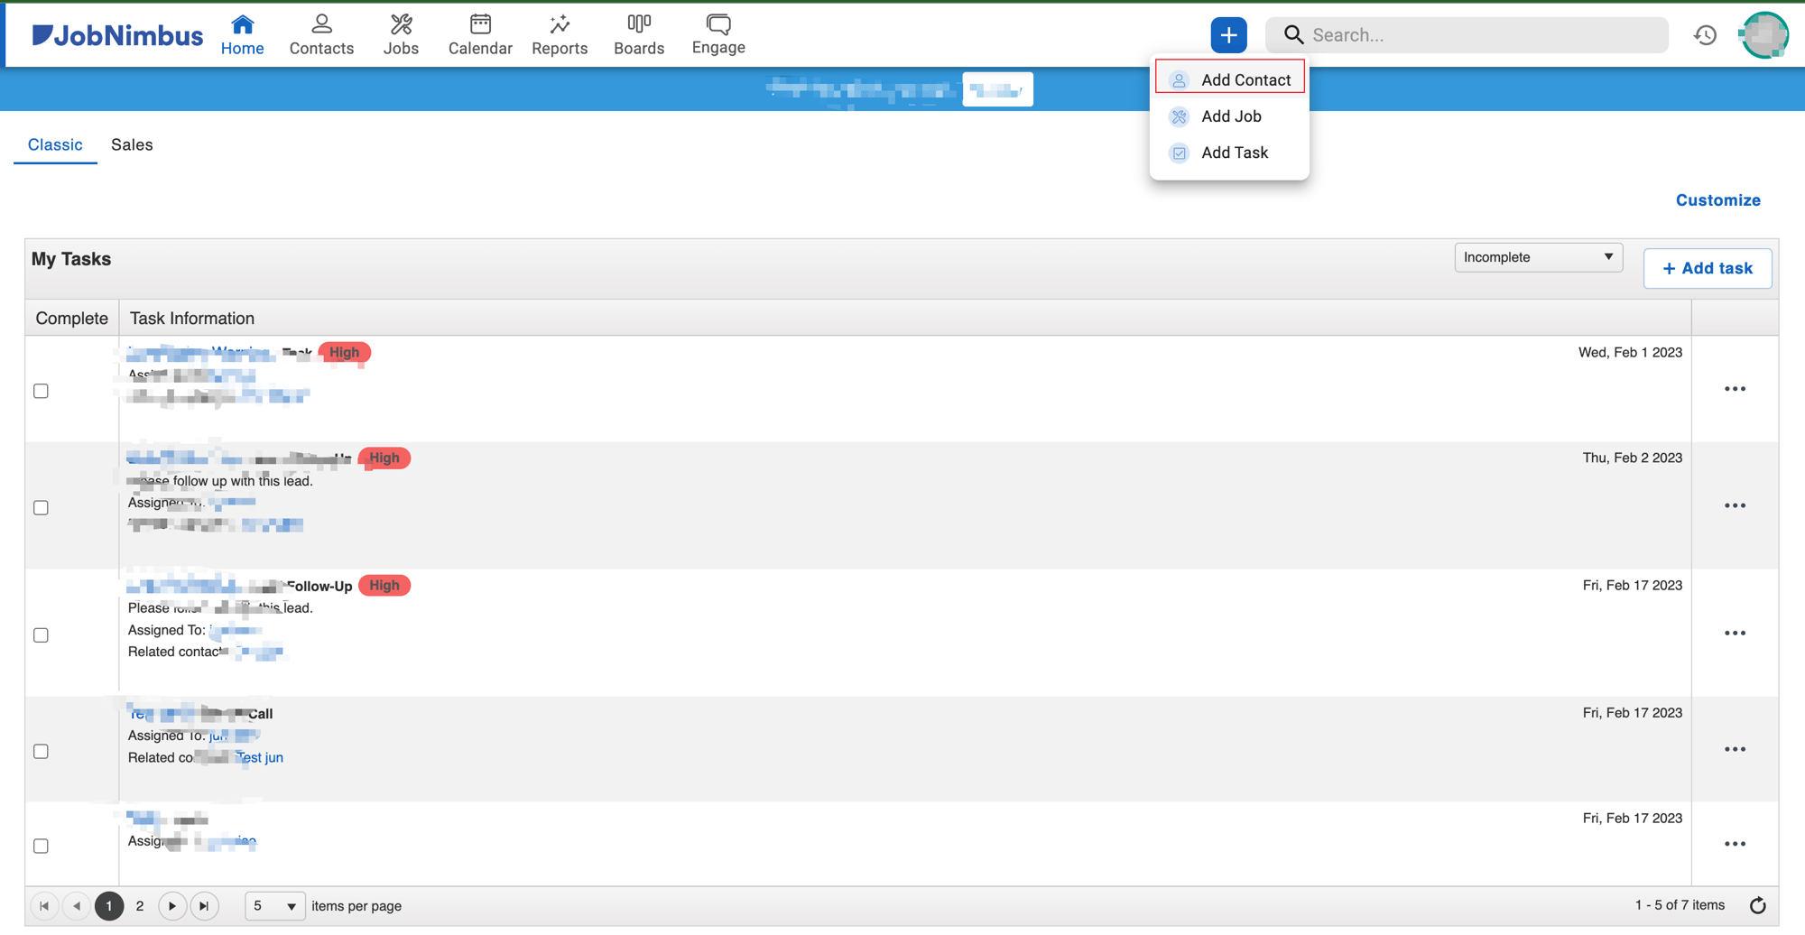Switch to the Sales tab

(132, 144)
